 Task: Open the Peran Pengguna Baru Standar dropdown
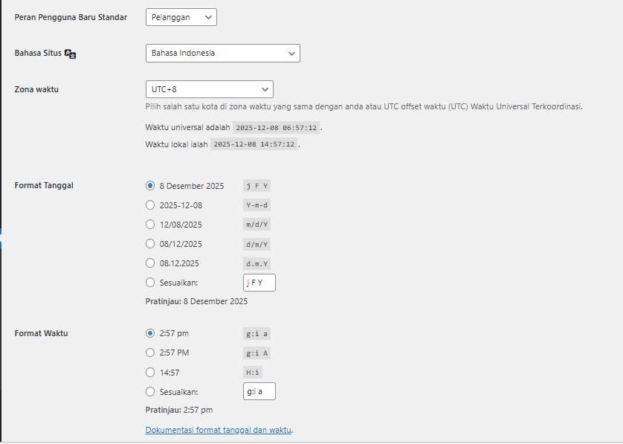pyautogui.click(x=181, y=16)
